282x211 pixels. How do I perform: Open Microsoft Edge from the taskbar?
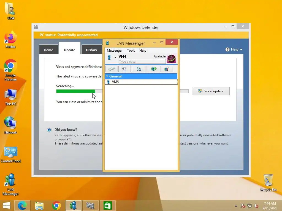click(22, 206)
